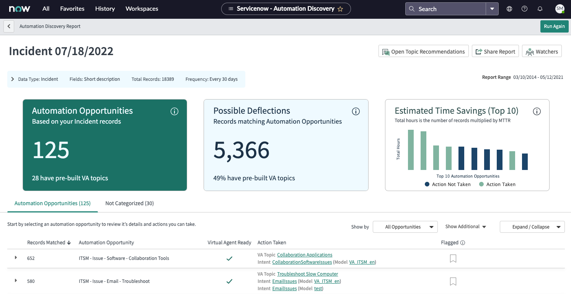571x294 pixels.
Task: Click the Open Topic Recommendations chat icon
Action: tap(385, 52)
